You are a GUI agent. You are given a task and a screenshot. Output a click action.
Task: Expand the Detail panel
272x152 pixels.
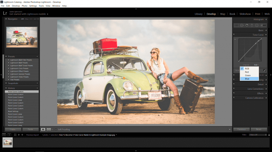pyautogui.click(x=266, y=84)
